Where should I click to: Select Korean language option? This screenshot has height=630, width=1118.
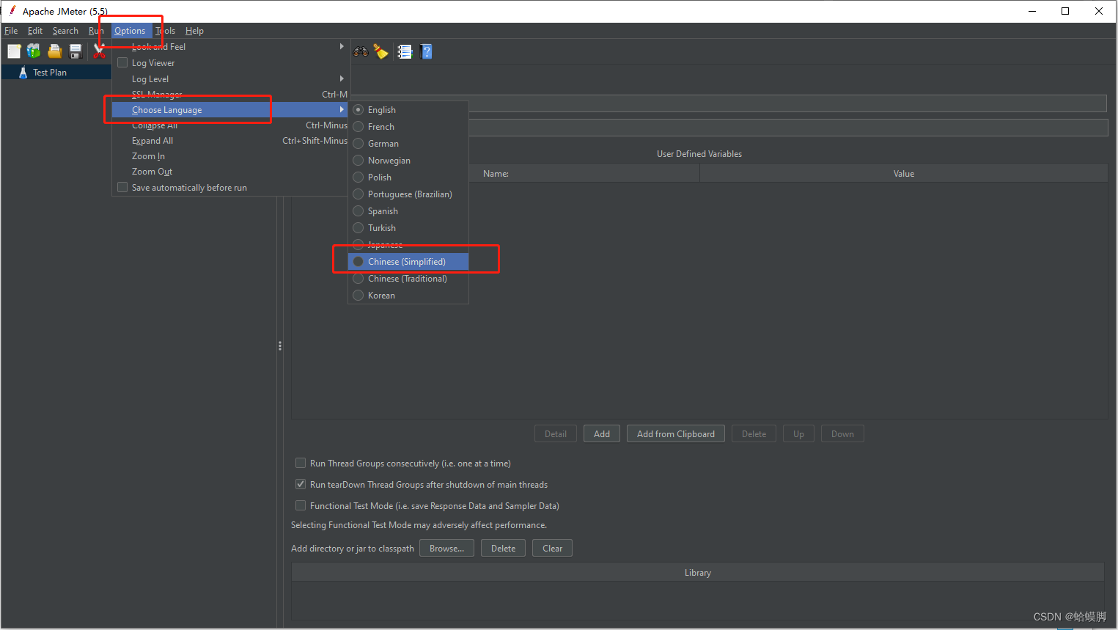tap(408, 296)
